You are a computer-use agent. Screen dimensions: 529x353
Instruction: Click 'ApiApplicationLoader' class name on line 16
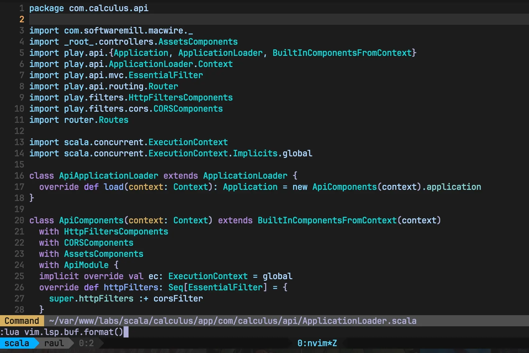coord(109,176)
